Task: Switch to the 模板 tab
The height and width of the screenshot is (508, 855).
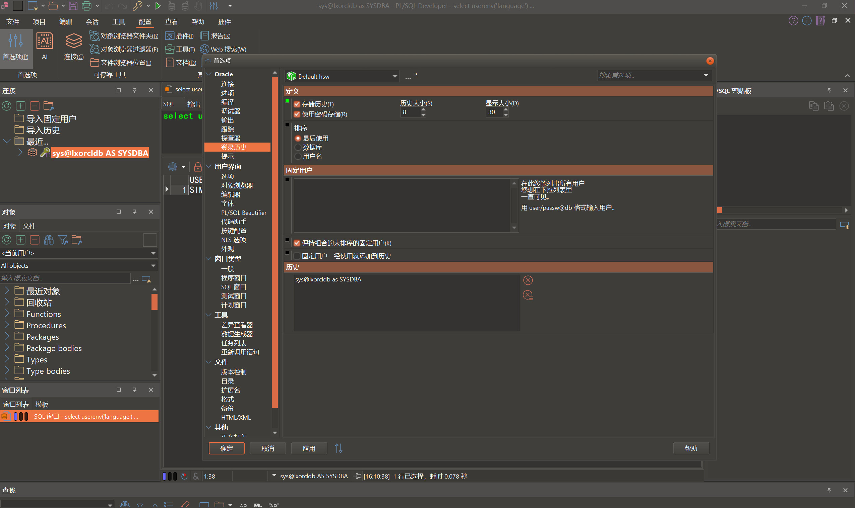Action: click(x=42, y=404)
